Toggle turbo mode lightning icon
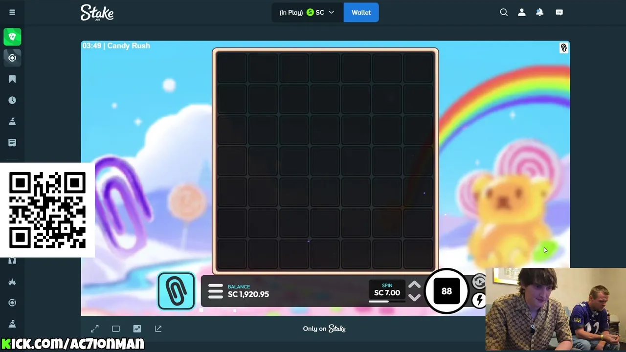This screenshot has height=352, width=626. [479, 300]
